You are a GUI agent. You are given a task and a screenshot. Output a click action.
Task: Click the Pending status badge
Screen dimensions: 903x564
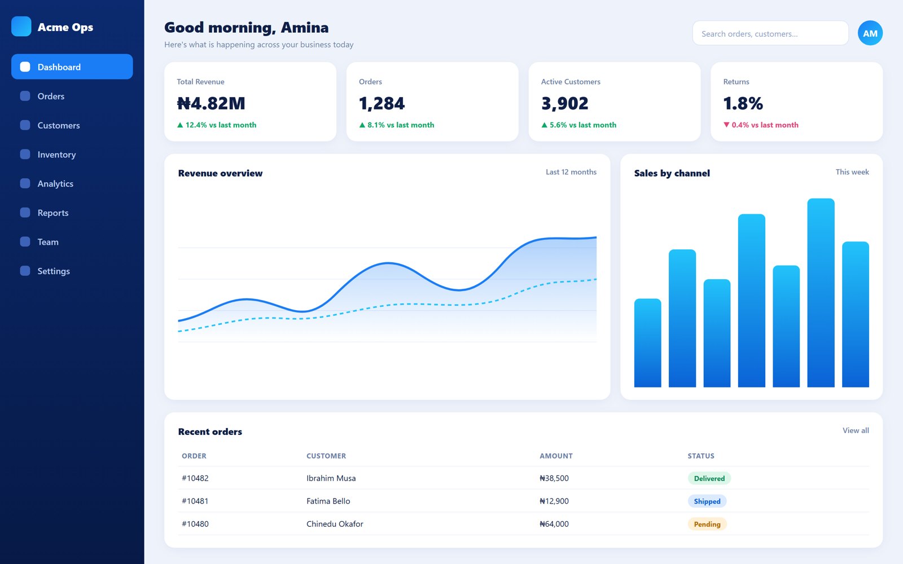(x=707, y=524)
